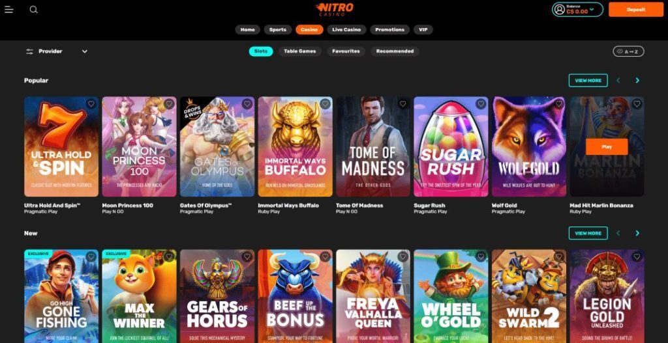The width and height of the screenshot is (668, 343).
Task: Select the Table Games filter
Action: point(300,51)
